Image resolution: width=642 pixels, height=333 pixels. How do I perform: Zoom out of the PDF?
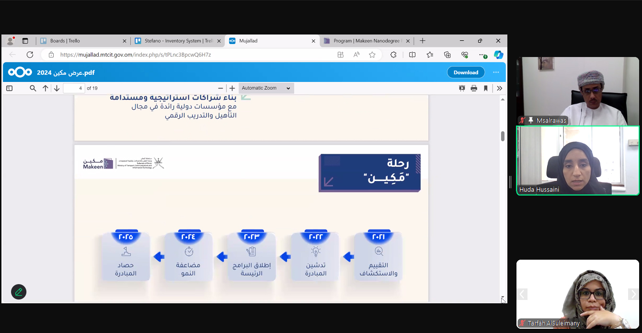pyautogui.click(x=220, y=88)
